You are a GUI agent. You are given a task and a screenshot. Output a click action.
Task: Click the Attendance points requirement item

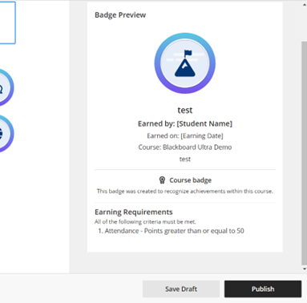[171, 231]
